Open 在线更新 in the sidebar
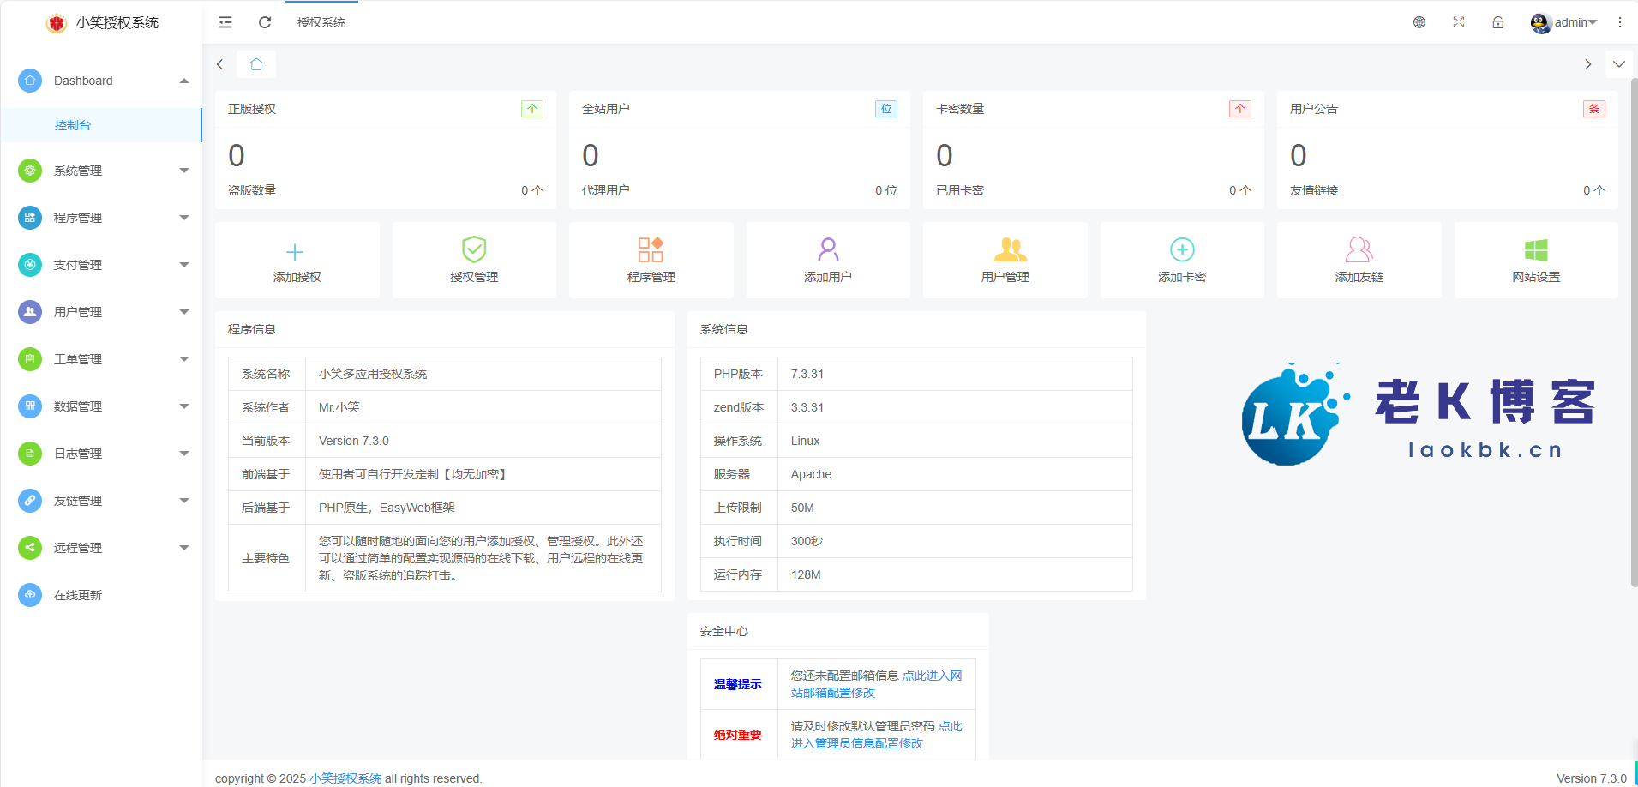The image size is (1638, 787). [x=101, y=595]
